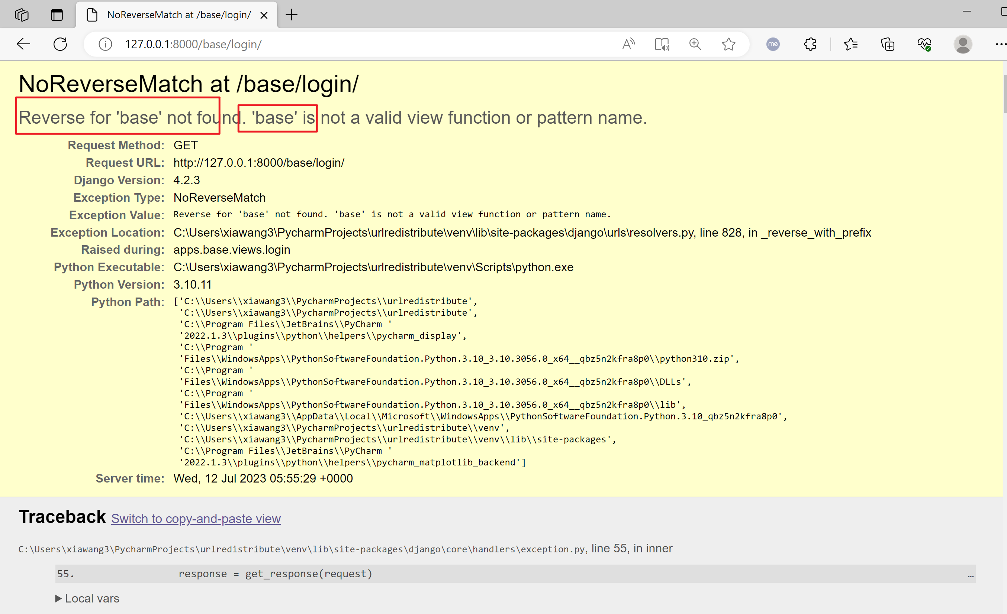This screenshot has height=614, width=1007.
Task: Click the Read aloud icon
Action: [628, 44]
